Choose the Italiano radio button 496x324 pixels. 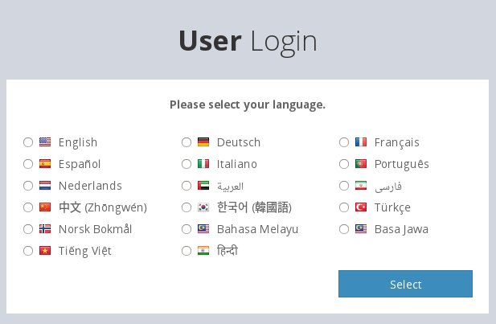pyautogui.click(x=187, y=164)
